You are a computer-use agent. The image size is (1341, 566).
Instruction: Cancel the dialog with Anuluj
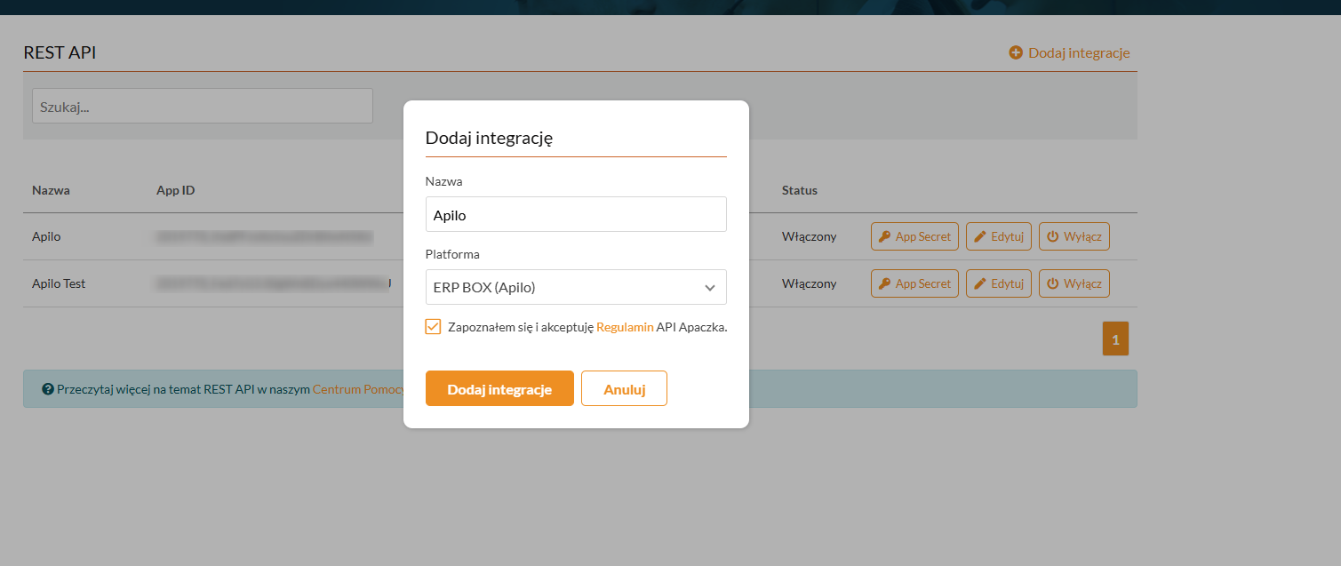pyautogui.click(x=624, y=388)
